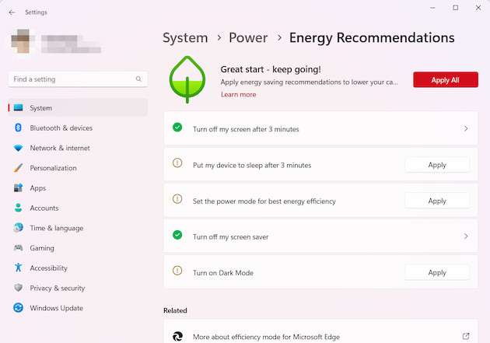This screenshot has width=490, height=343.
Task: Click the Accessibility figure icon
Action: tap(18, 268)
